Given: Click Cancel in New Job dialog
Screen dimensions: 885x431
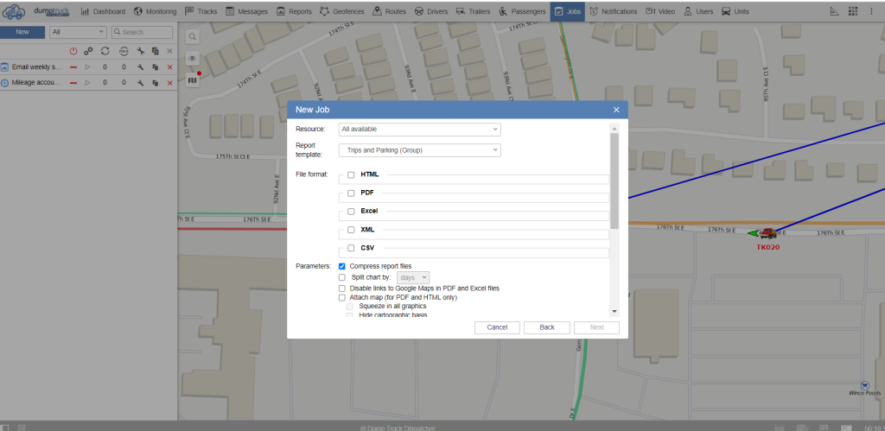Looking at the screenshot, I should click(x=497, y=327).
